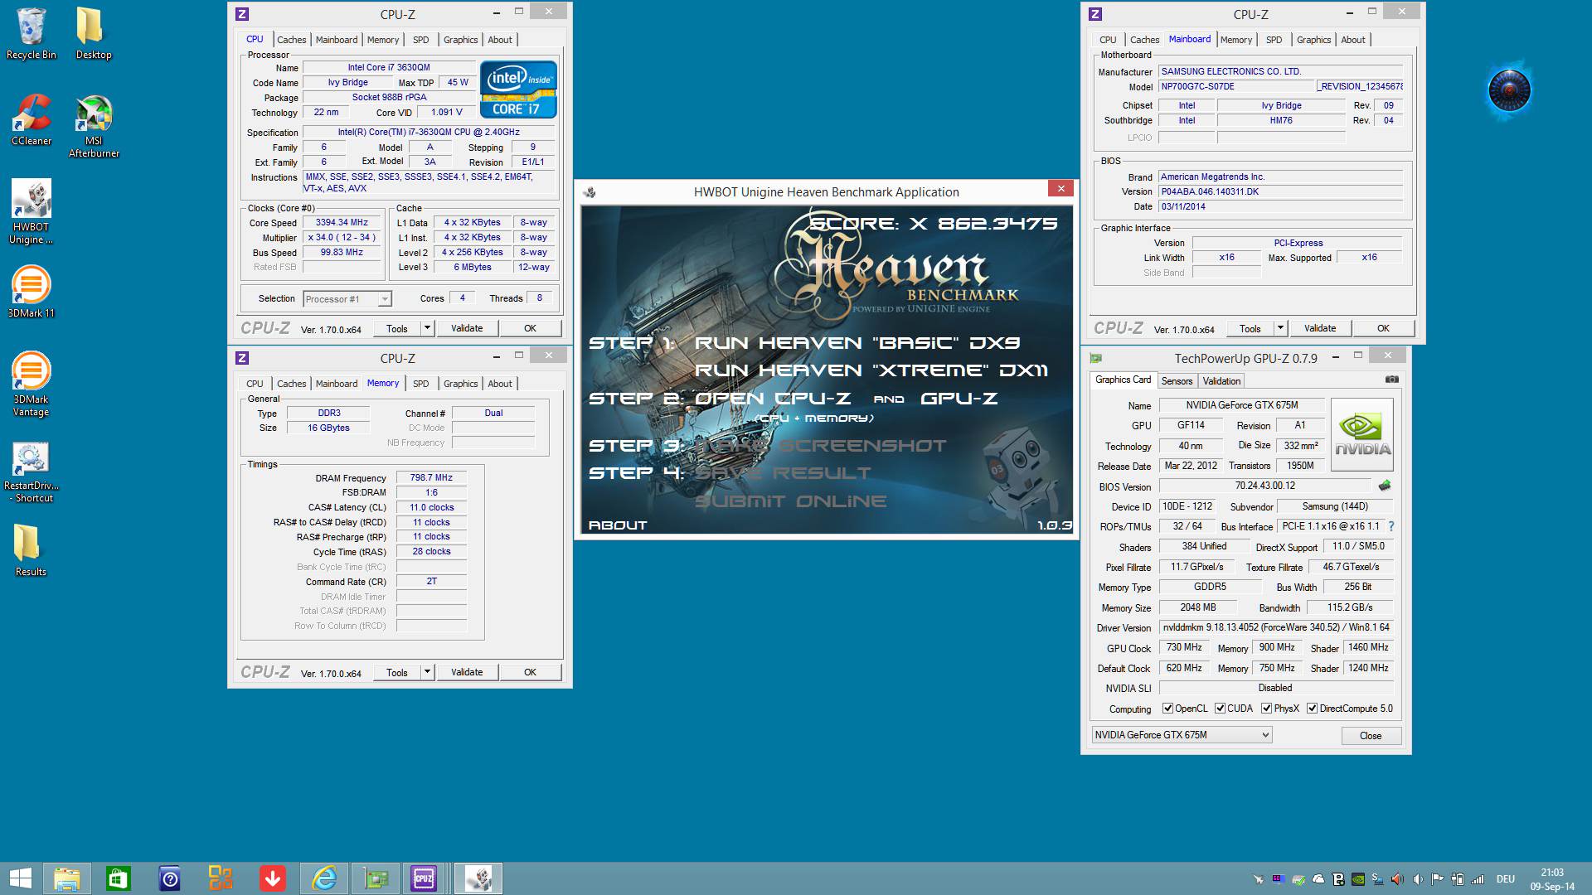The height and width of the screenshot is (895, 1592).
Task: Click the CPU-Z icon in the Mainboard window title
Action: tap(1094, 14)
